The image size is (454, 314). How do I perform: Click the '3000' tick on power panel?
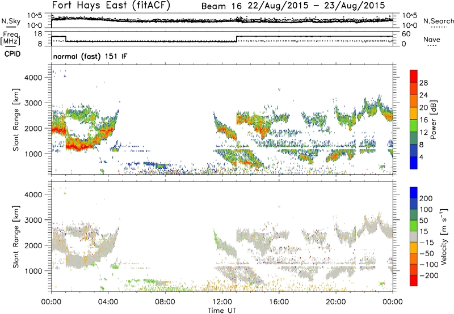pos(33,103)
